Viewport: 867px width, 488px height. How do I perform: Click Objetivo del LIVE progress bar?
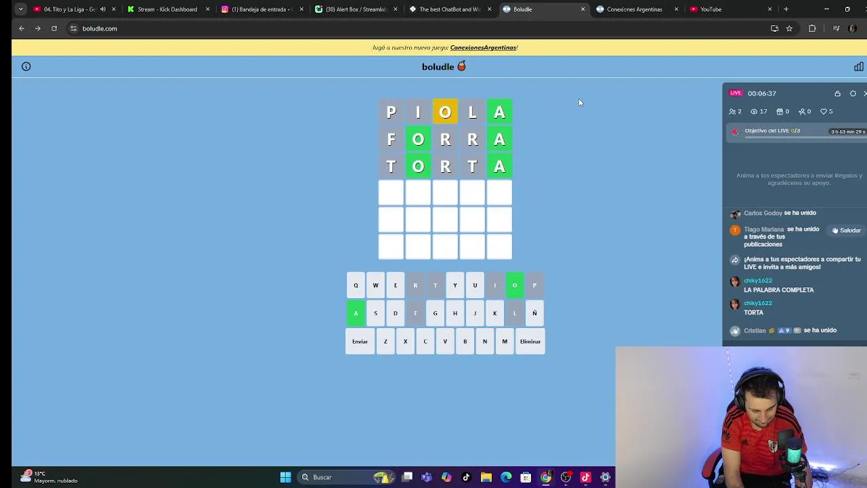[x=805, y=137]
